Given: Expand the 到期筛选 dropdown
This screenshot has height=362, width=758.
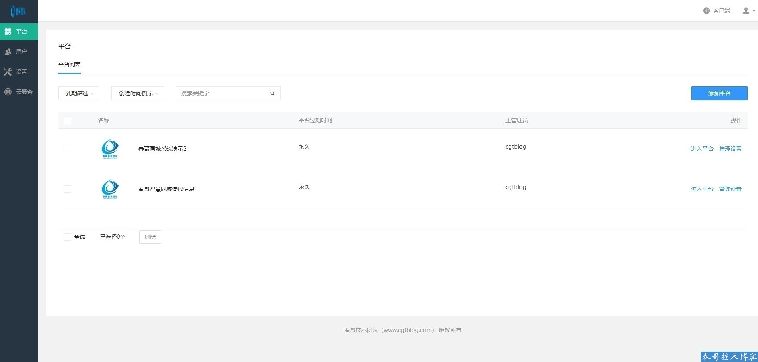Looking at the screenshot, I should coord(79,93).
